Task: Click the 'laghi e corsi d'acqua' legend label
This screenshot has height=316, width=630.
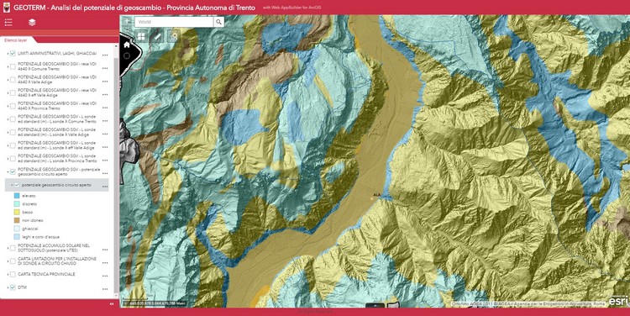Action: click(x=40, y=237)
